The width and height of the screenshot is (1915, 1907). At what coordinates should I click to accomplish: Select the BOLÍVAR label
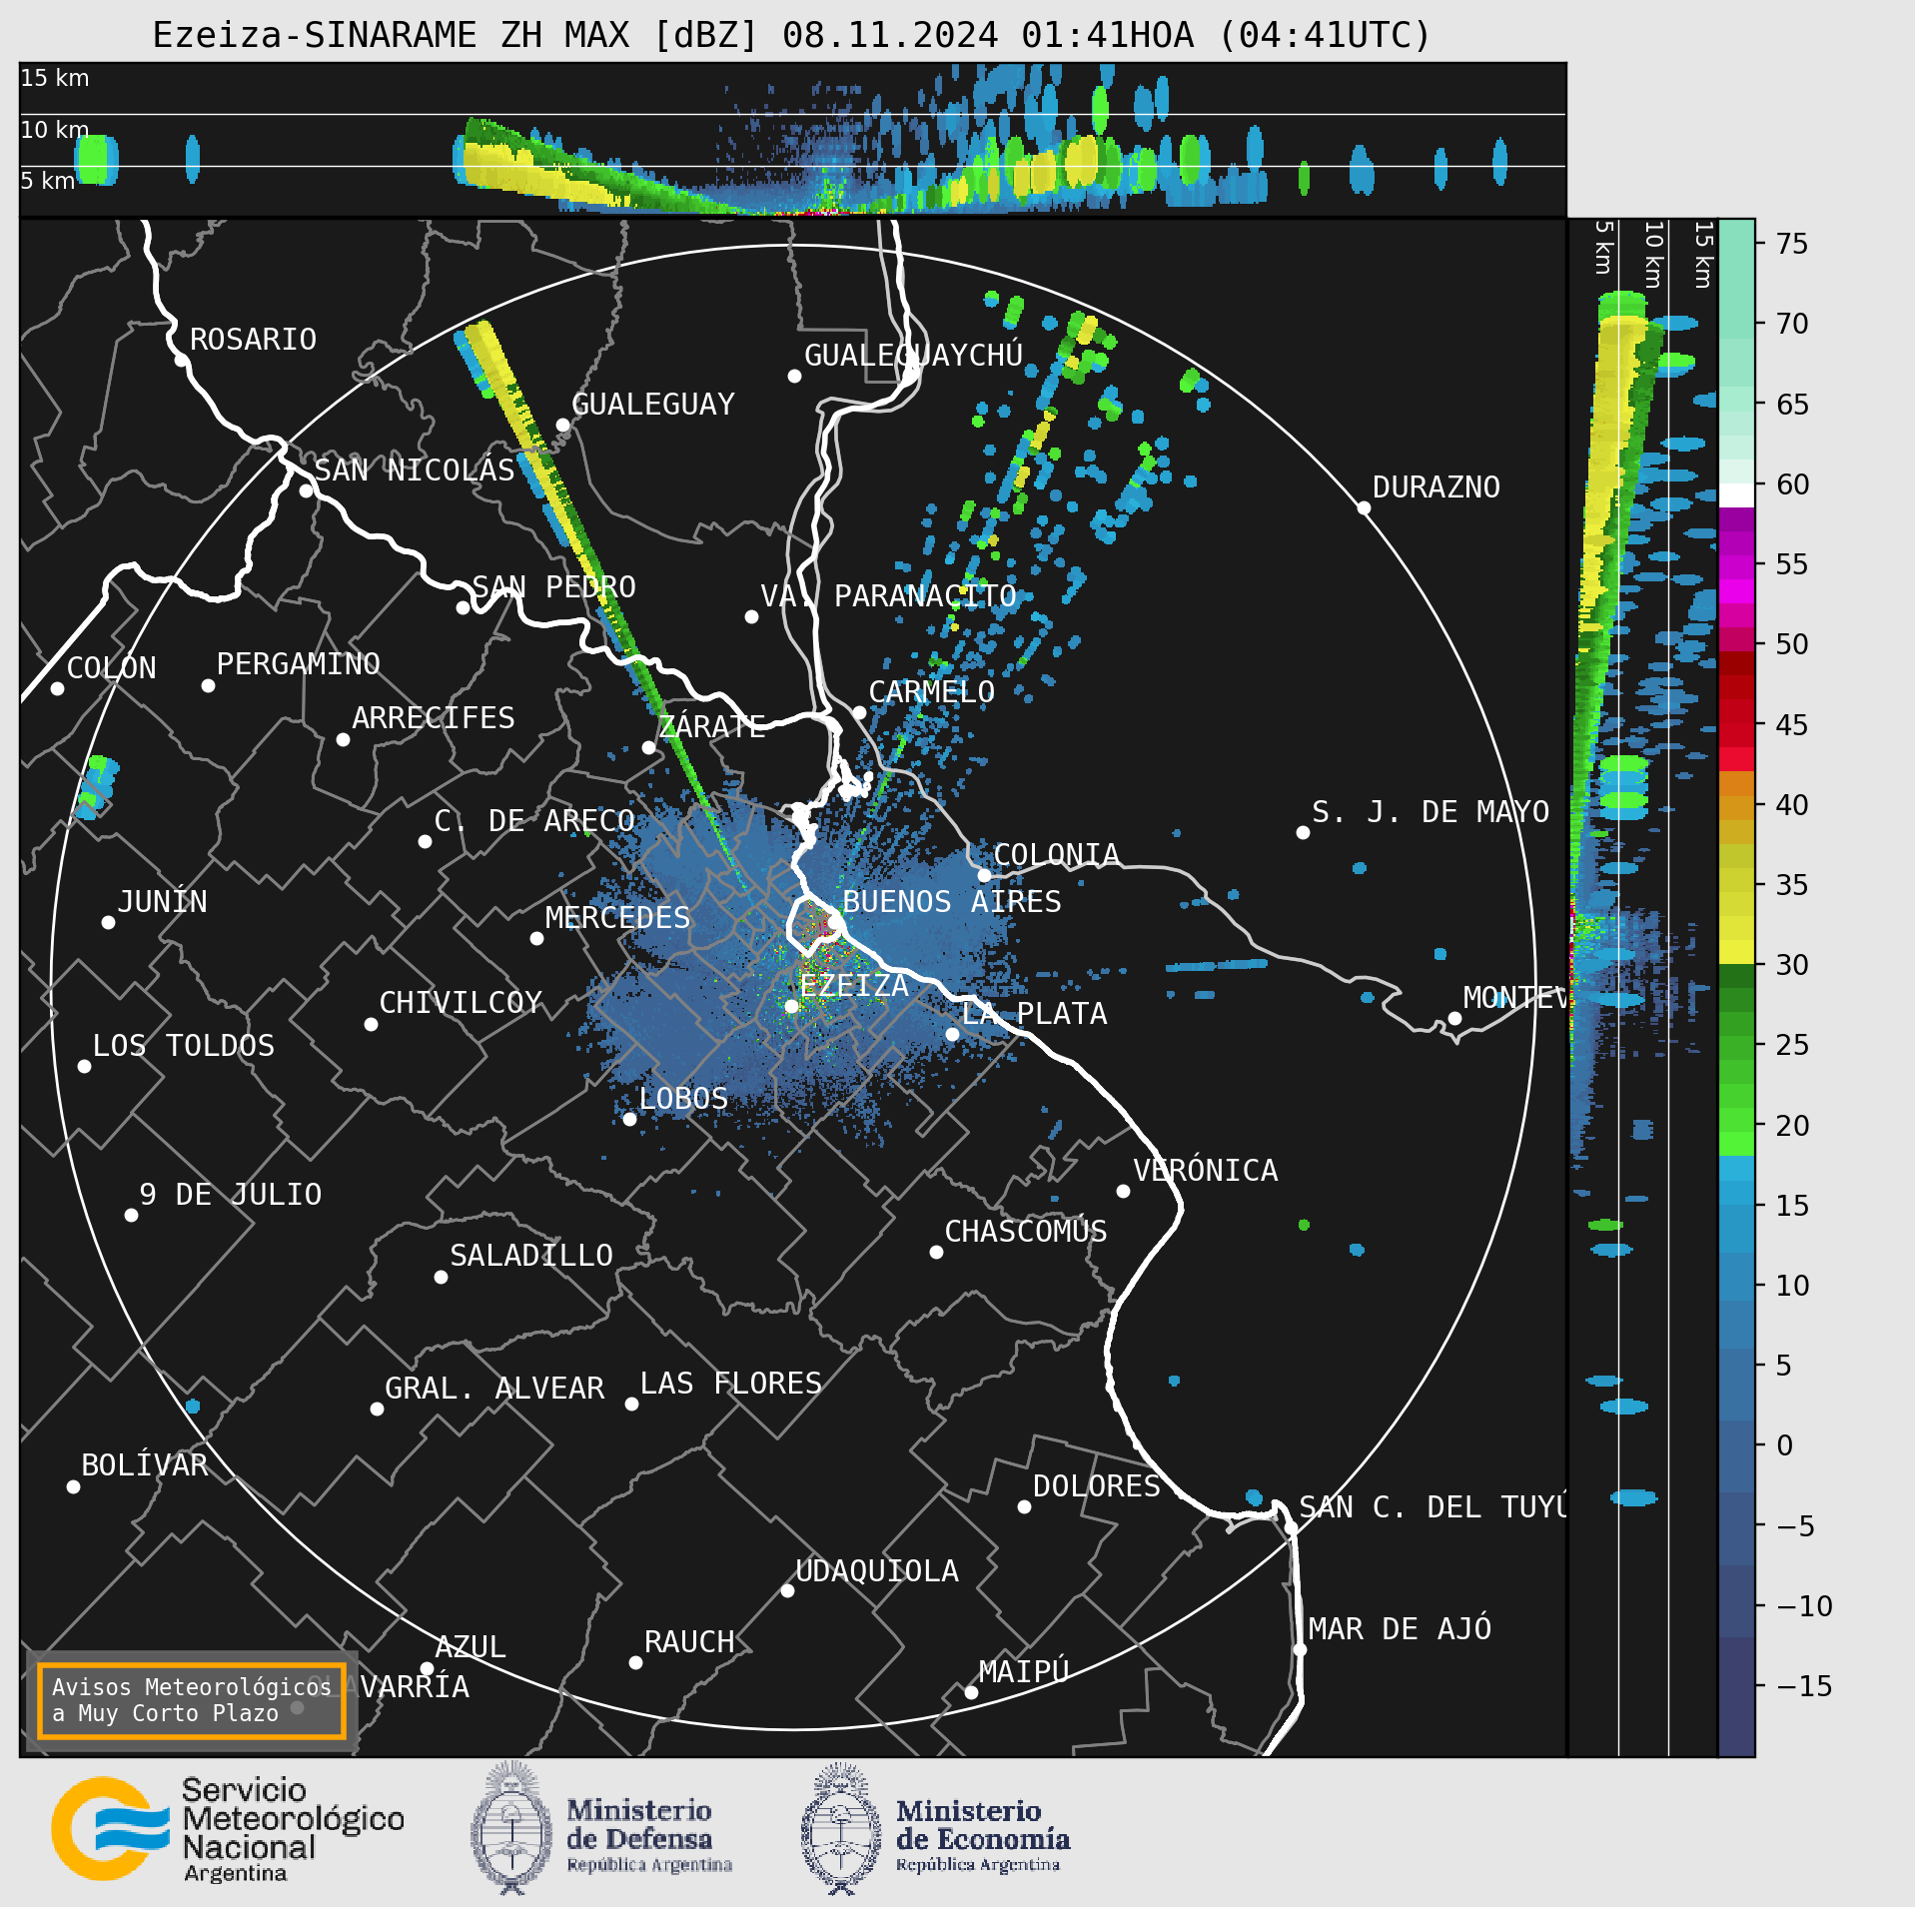(144, 1464)
